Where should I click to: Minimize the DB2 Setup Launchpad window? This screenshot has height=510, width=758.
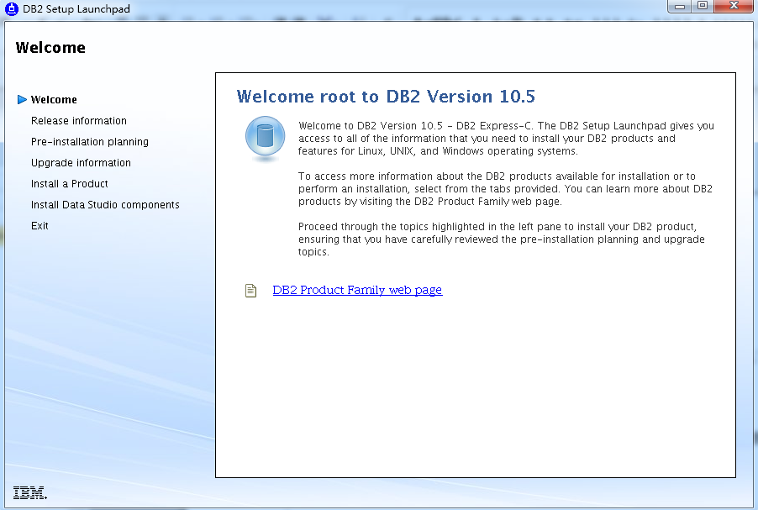pyautogui.click(x=679, y=6)
